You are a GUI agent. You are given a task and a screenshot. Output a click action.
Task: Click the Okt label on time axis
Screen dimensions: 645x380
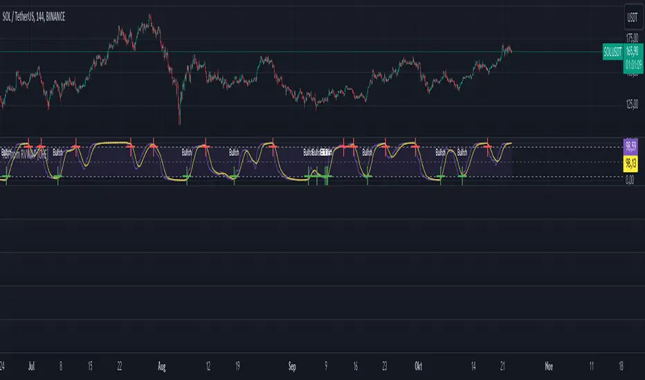coord(418,366)
